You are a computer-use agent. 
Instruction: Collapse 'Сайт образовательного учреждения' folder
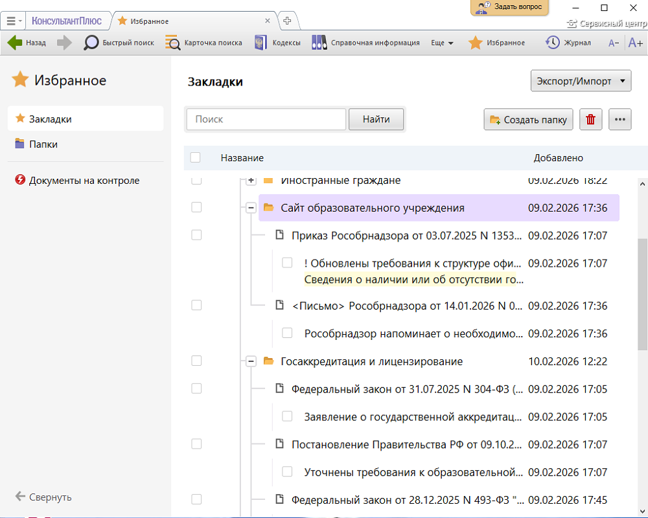click(251, 208)
